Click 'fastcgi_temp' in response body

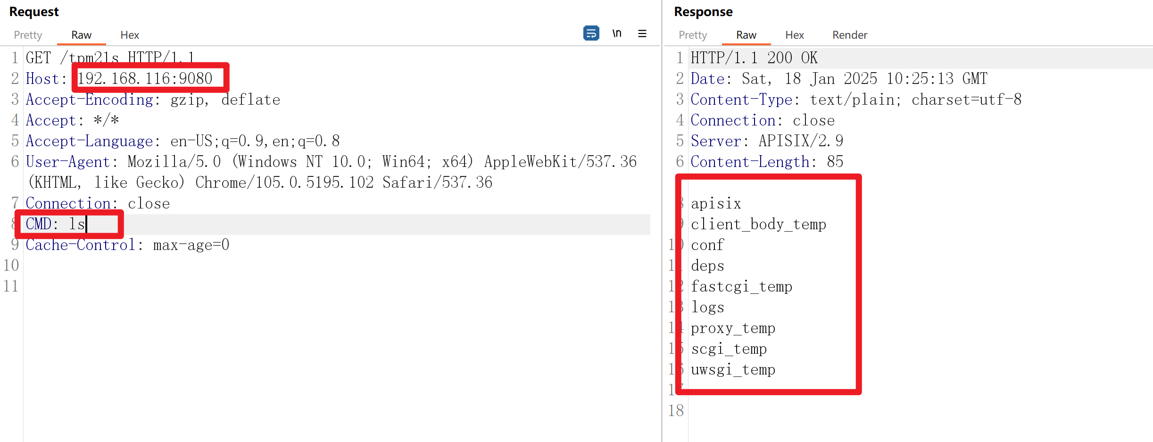pyautogui.click(x=741, y=286)
